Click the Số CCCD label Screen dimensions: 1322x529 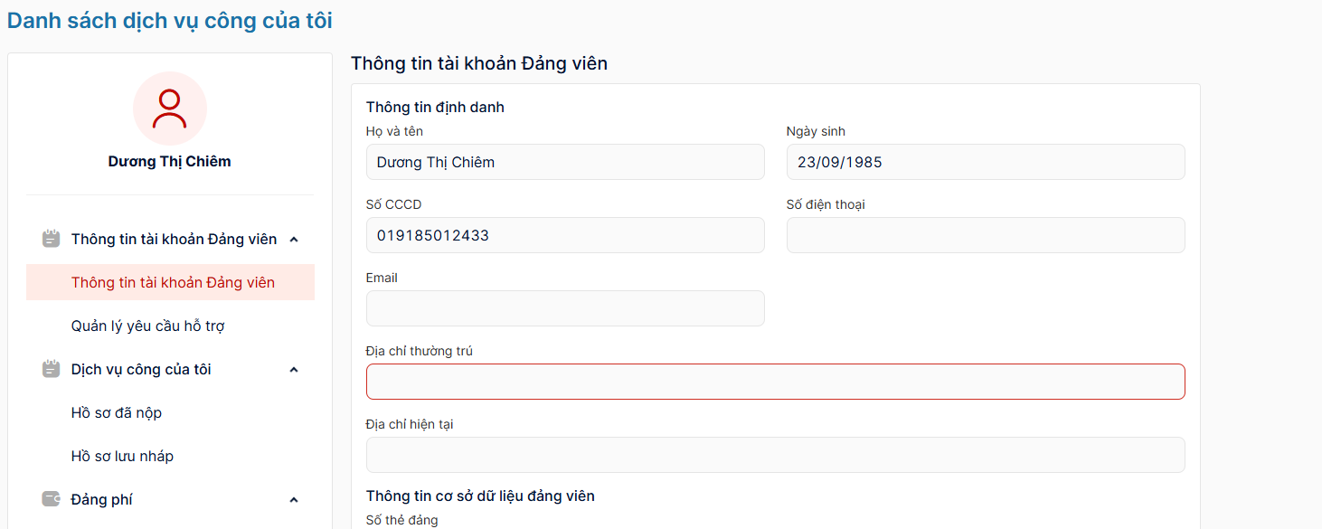[x=393, y=204]
